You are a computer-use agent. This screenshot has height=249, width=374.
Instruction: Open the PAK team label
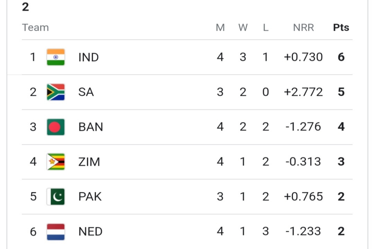click(90, 197)
